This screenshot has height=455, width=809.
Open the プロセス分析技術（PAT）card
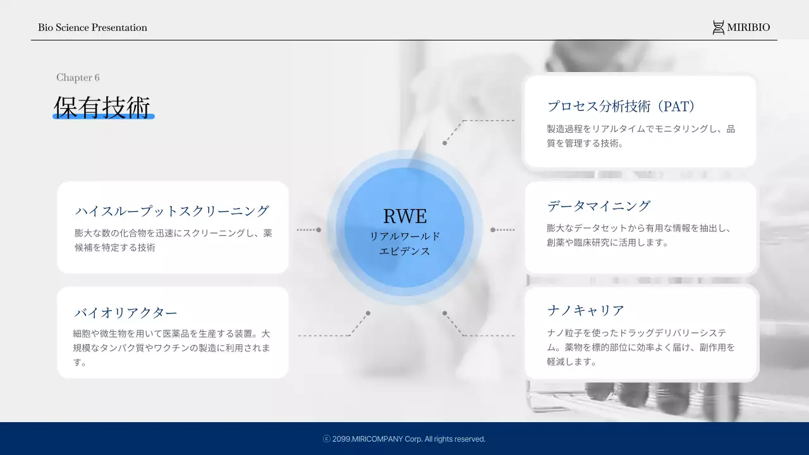640,120
